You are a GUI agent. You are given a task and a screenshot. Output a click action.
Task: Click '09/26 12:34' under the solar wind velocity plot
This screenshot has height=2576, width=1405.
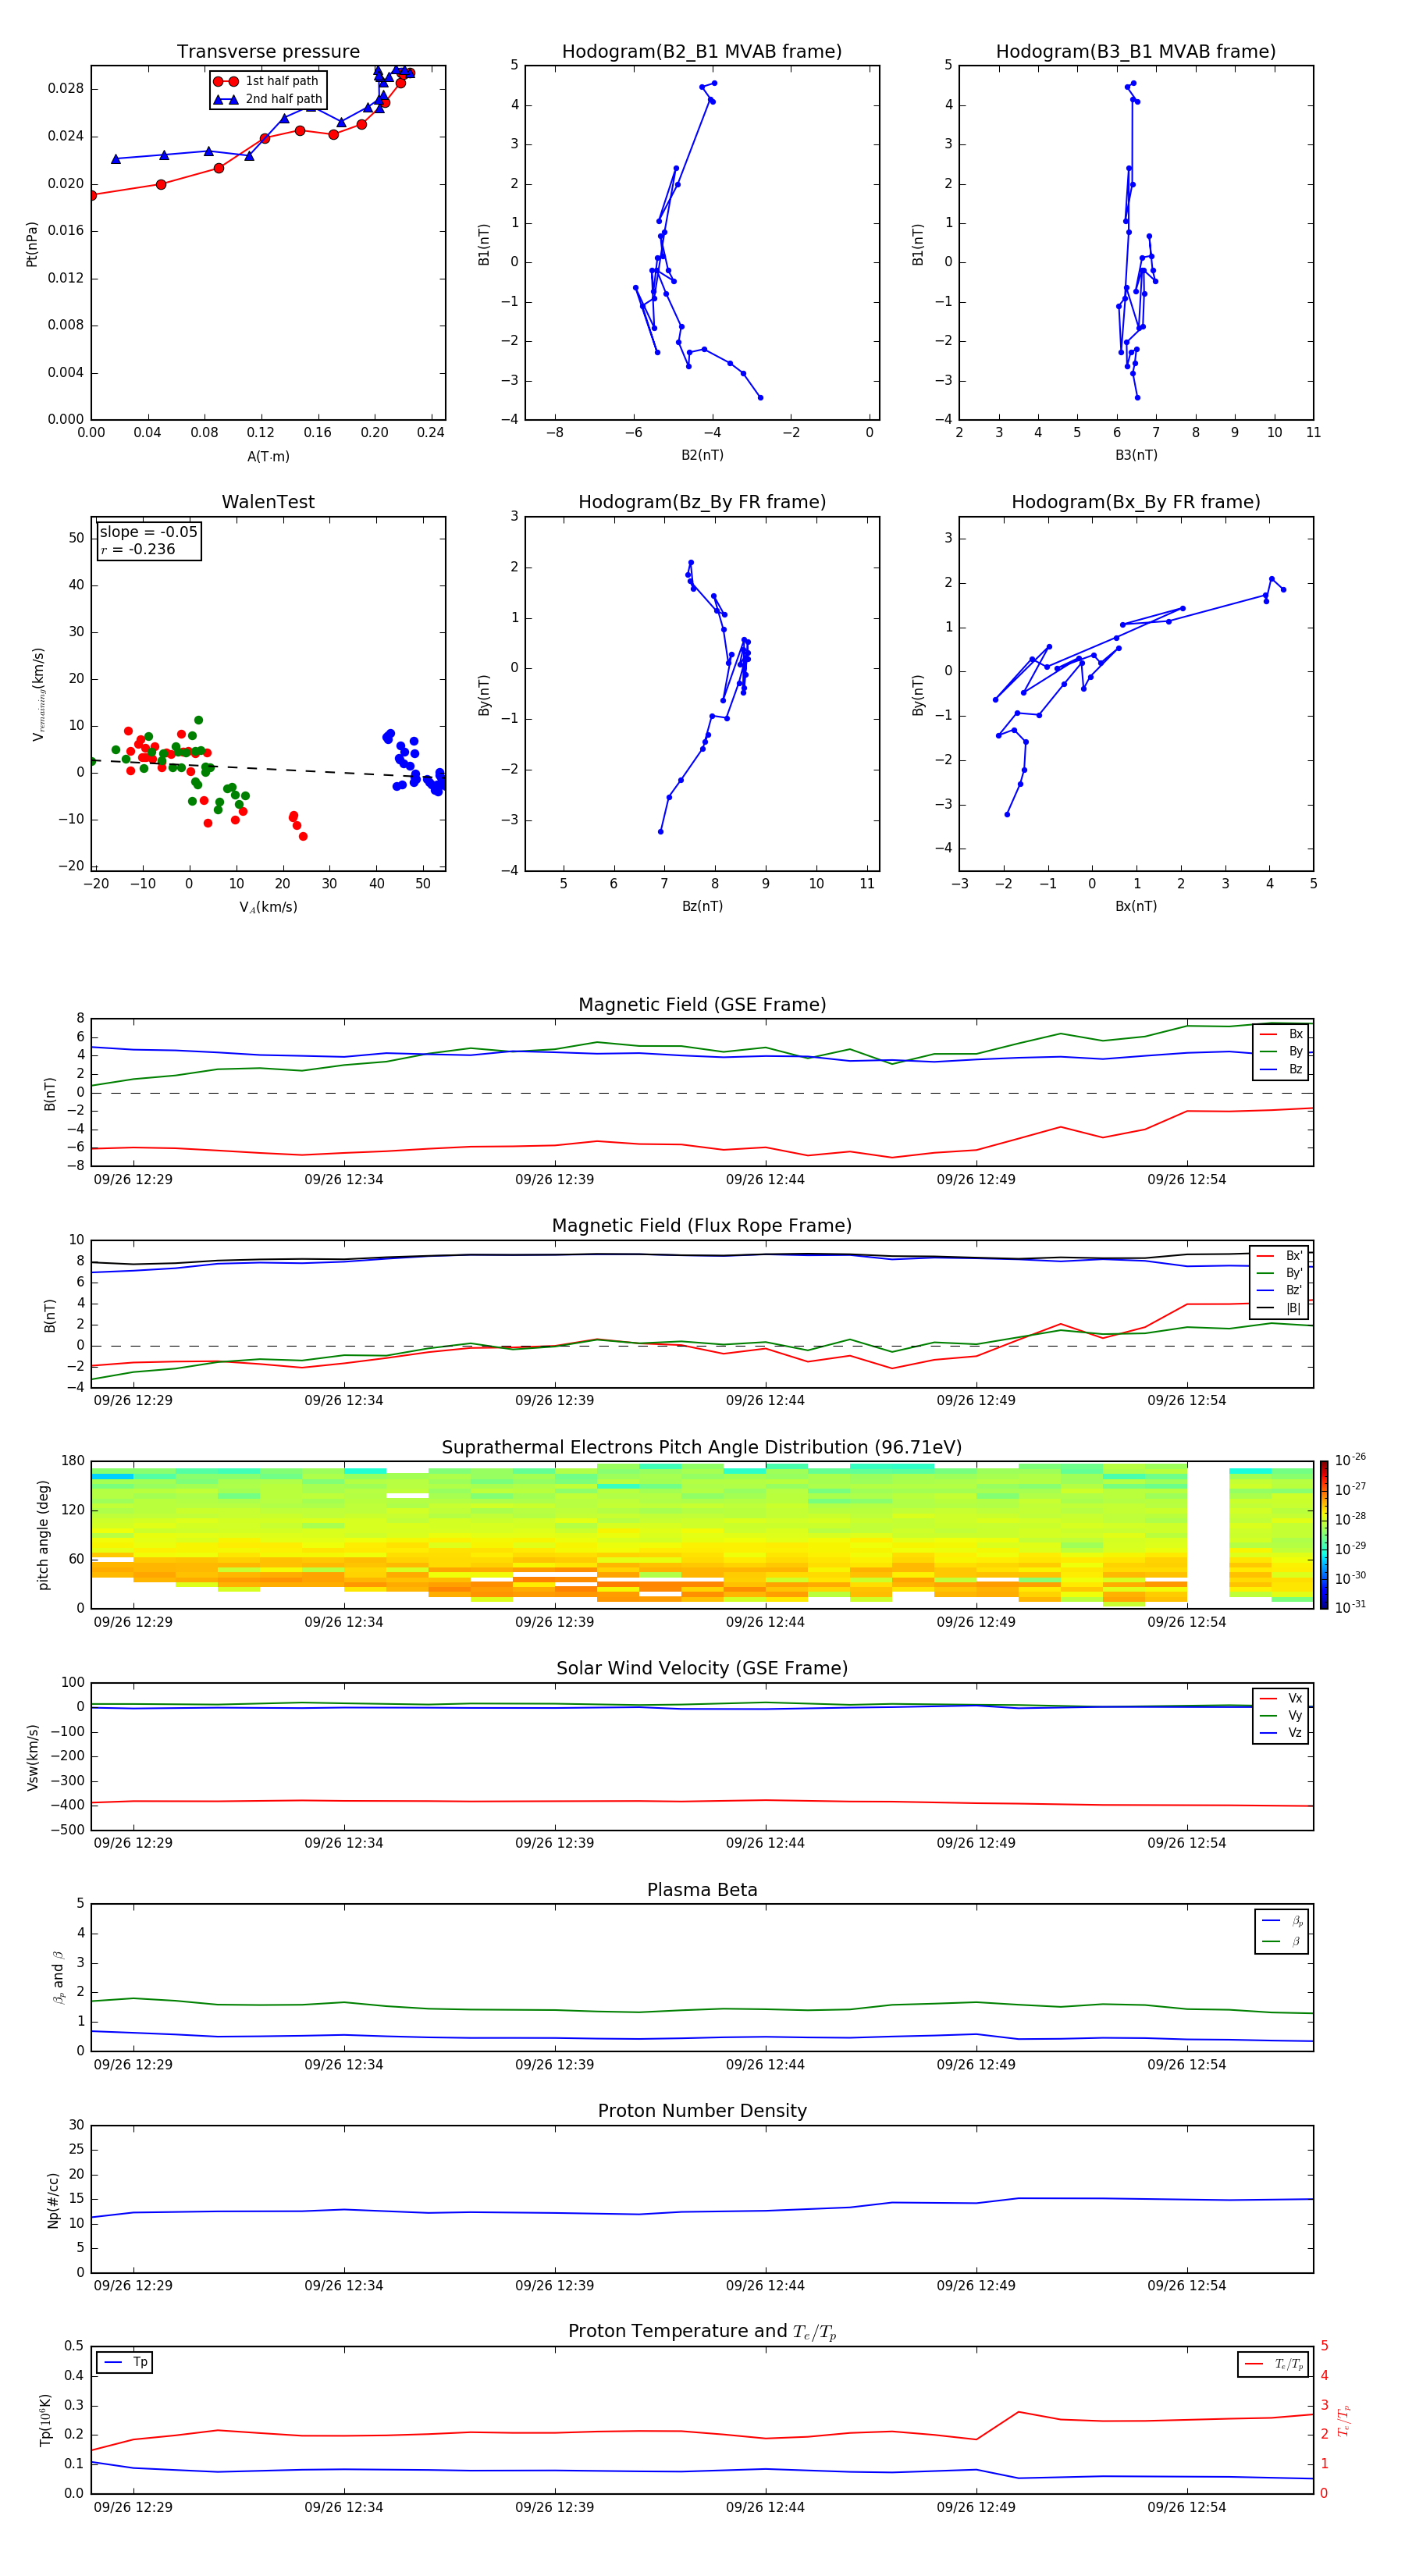pos(343,1843)
